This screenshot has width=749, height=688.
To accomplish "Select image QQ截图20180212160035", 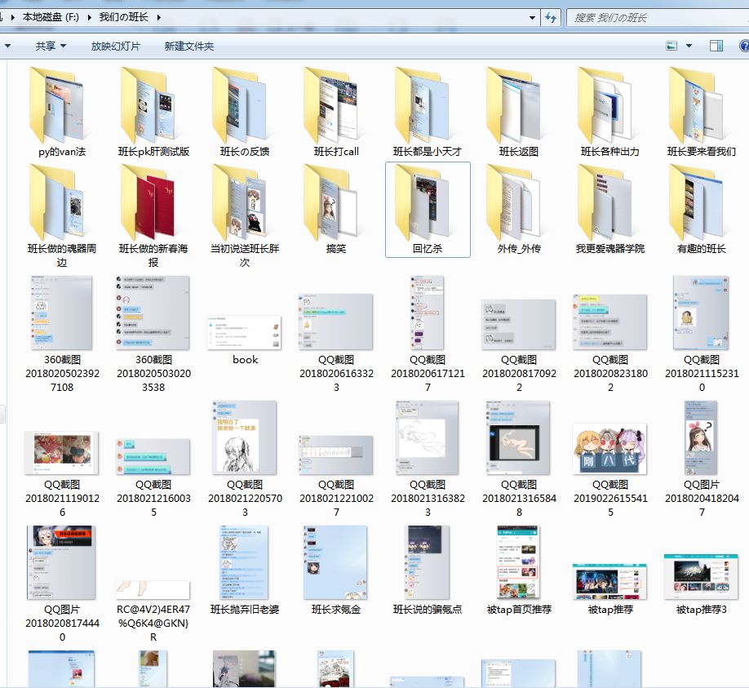I will click(x=153, y=477).
